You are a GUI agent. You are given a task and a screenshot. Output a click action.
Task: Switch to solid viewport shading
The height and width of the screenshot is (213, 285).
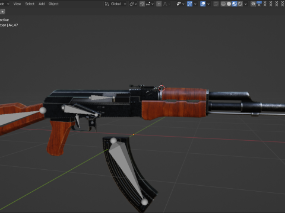click(x=229, y=4)
